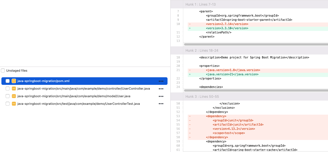
Task: Select the controller/UserController.java file row
Action: [84, 89]
